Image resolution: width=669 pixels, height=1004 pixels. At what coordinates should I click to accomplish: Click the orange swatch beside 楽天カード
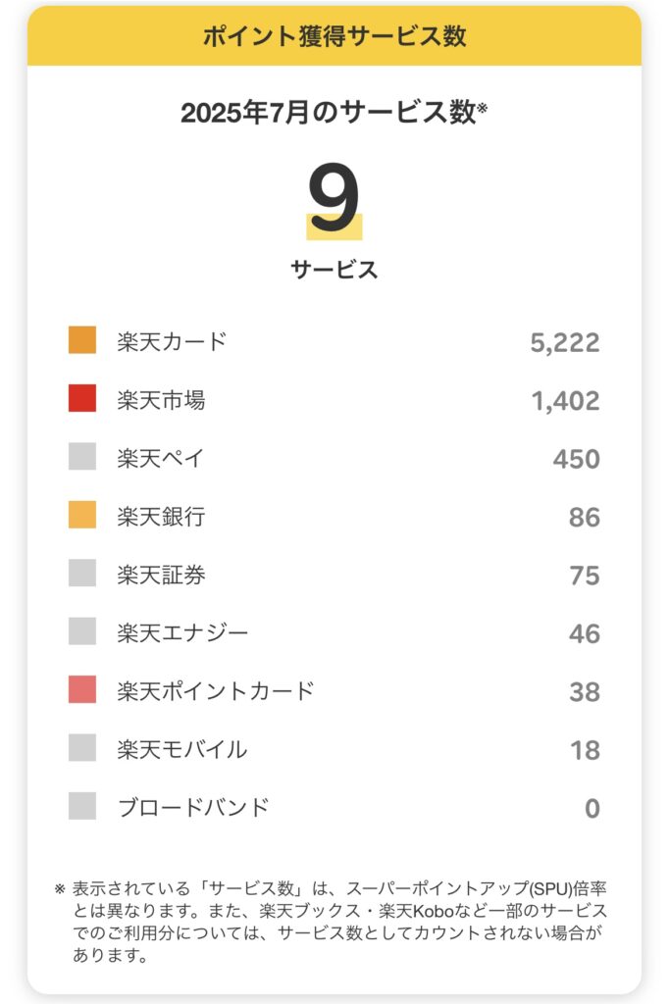[82, 340]
